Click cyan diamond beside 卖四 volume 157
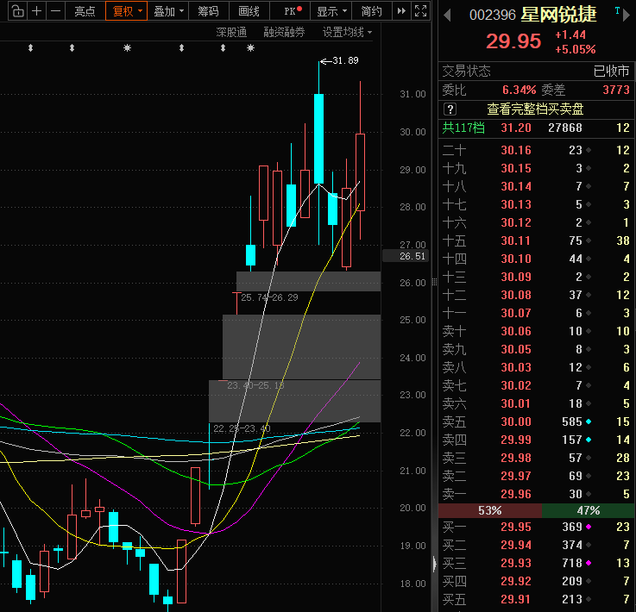 point(589,440)
